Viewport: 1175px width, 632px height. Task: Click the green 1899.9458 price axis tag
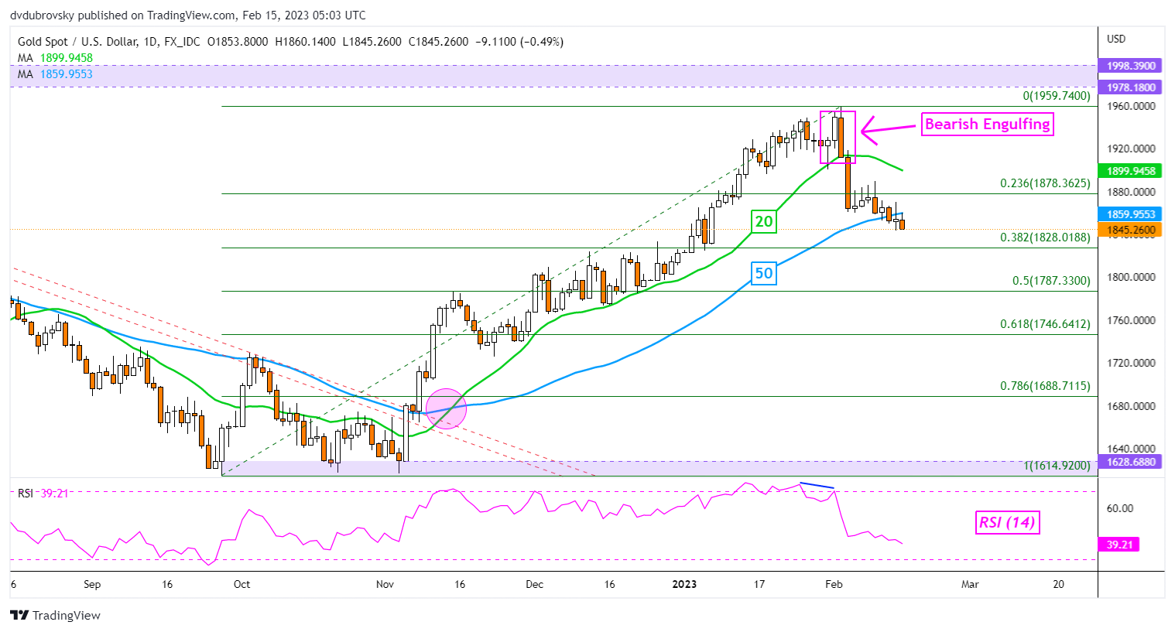click(x=1131, y=171)
